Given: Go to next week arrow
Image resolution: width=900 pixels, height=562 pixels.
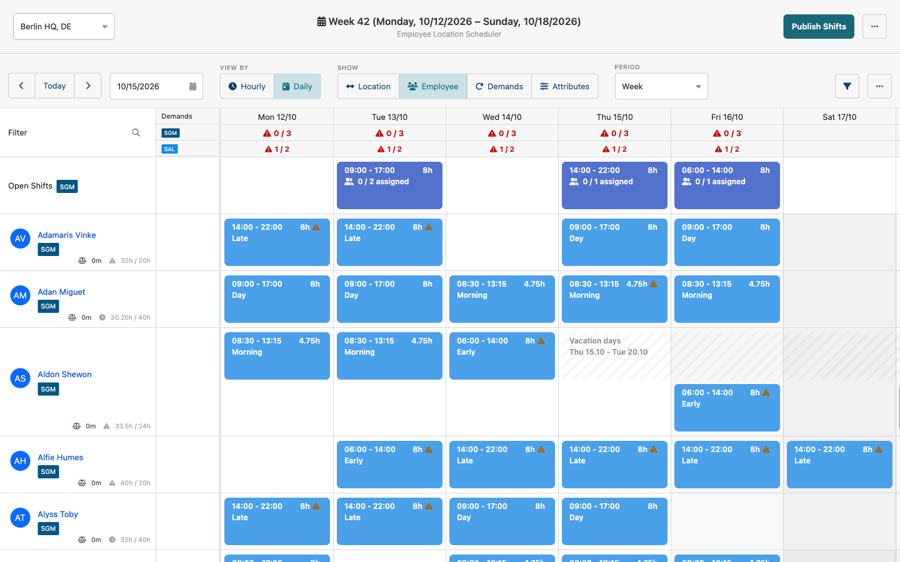Looking at the screenshot, I should 88,86.
